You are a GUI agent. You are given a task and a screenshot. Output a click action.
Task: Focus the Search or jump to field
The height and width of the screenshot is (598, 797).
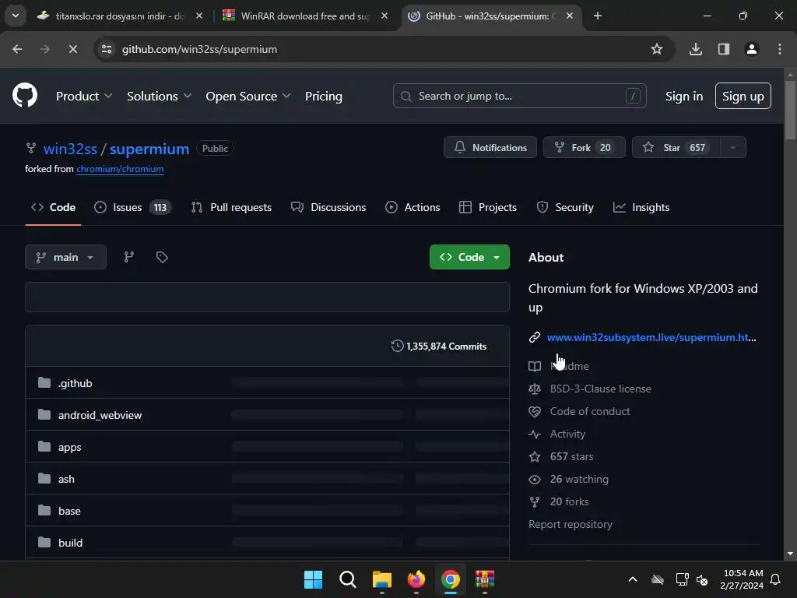[519, 96]
